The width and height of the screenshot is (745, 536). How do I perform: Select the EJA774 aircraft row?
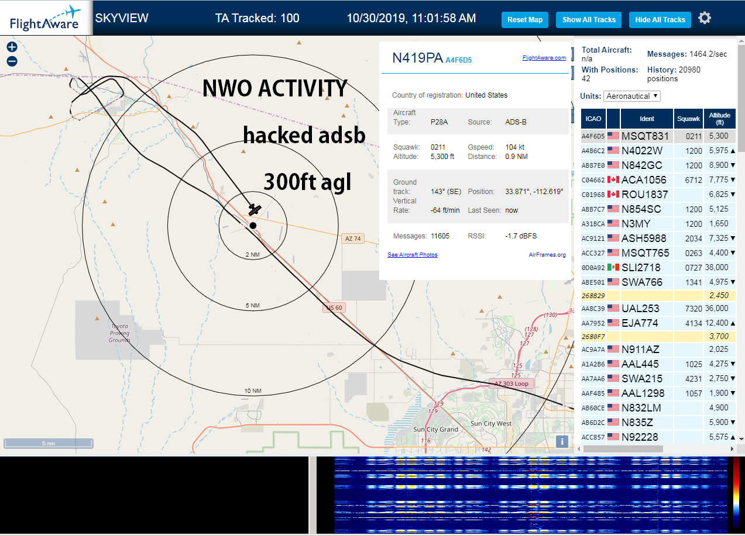(x=658, y=323)
